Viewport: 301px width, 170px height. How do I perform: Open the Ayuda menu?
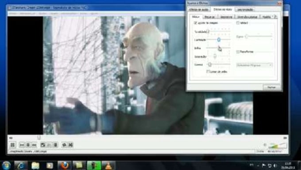94,14
